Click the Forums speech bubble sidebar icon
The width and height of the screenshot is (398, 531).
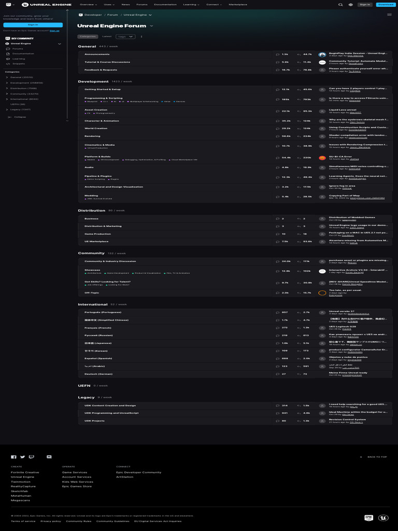coord(8,49)
